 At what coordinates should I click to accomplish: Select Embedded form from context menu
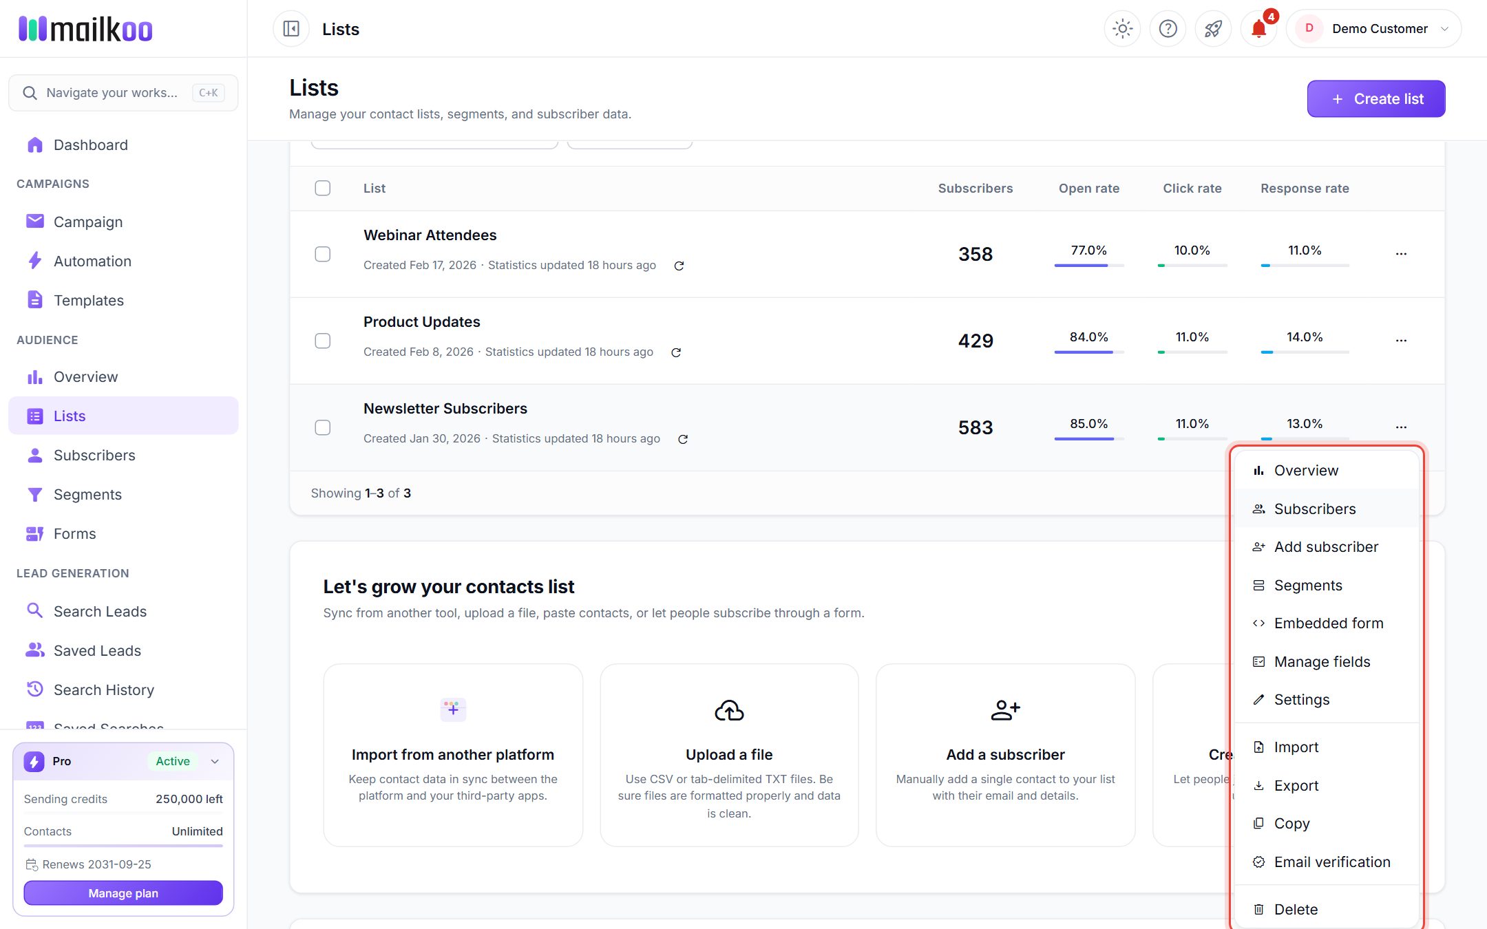(1327, 623)
